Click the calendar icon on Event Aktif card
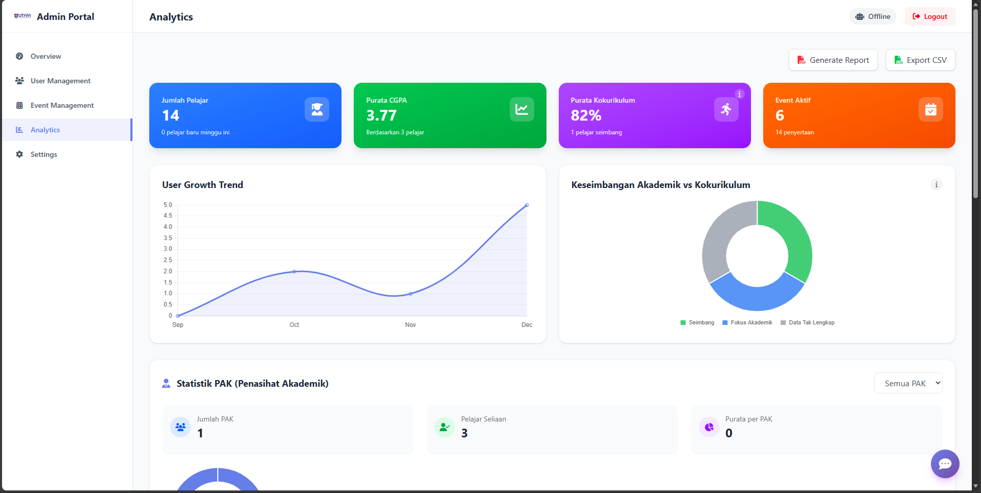This screenshot has height=493, width=981. pyautogui.click(x=931, y=109)
